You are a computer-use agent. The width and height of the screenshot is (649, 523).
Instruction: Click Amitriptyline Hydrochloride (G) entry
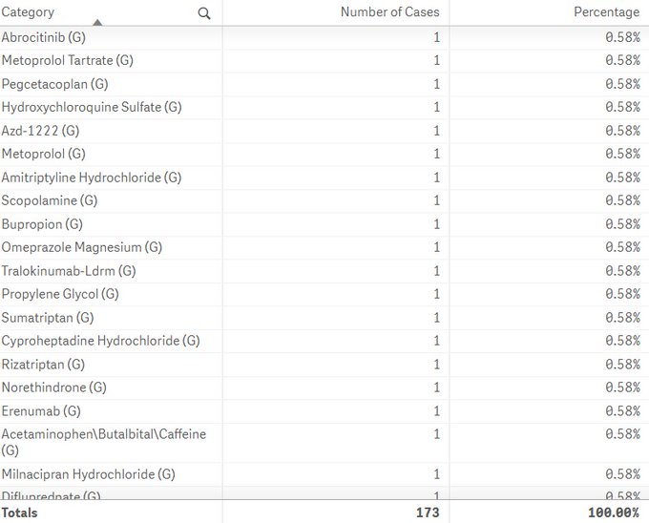click(x=92, y=178)
